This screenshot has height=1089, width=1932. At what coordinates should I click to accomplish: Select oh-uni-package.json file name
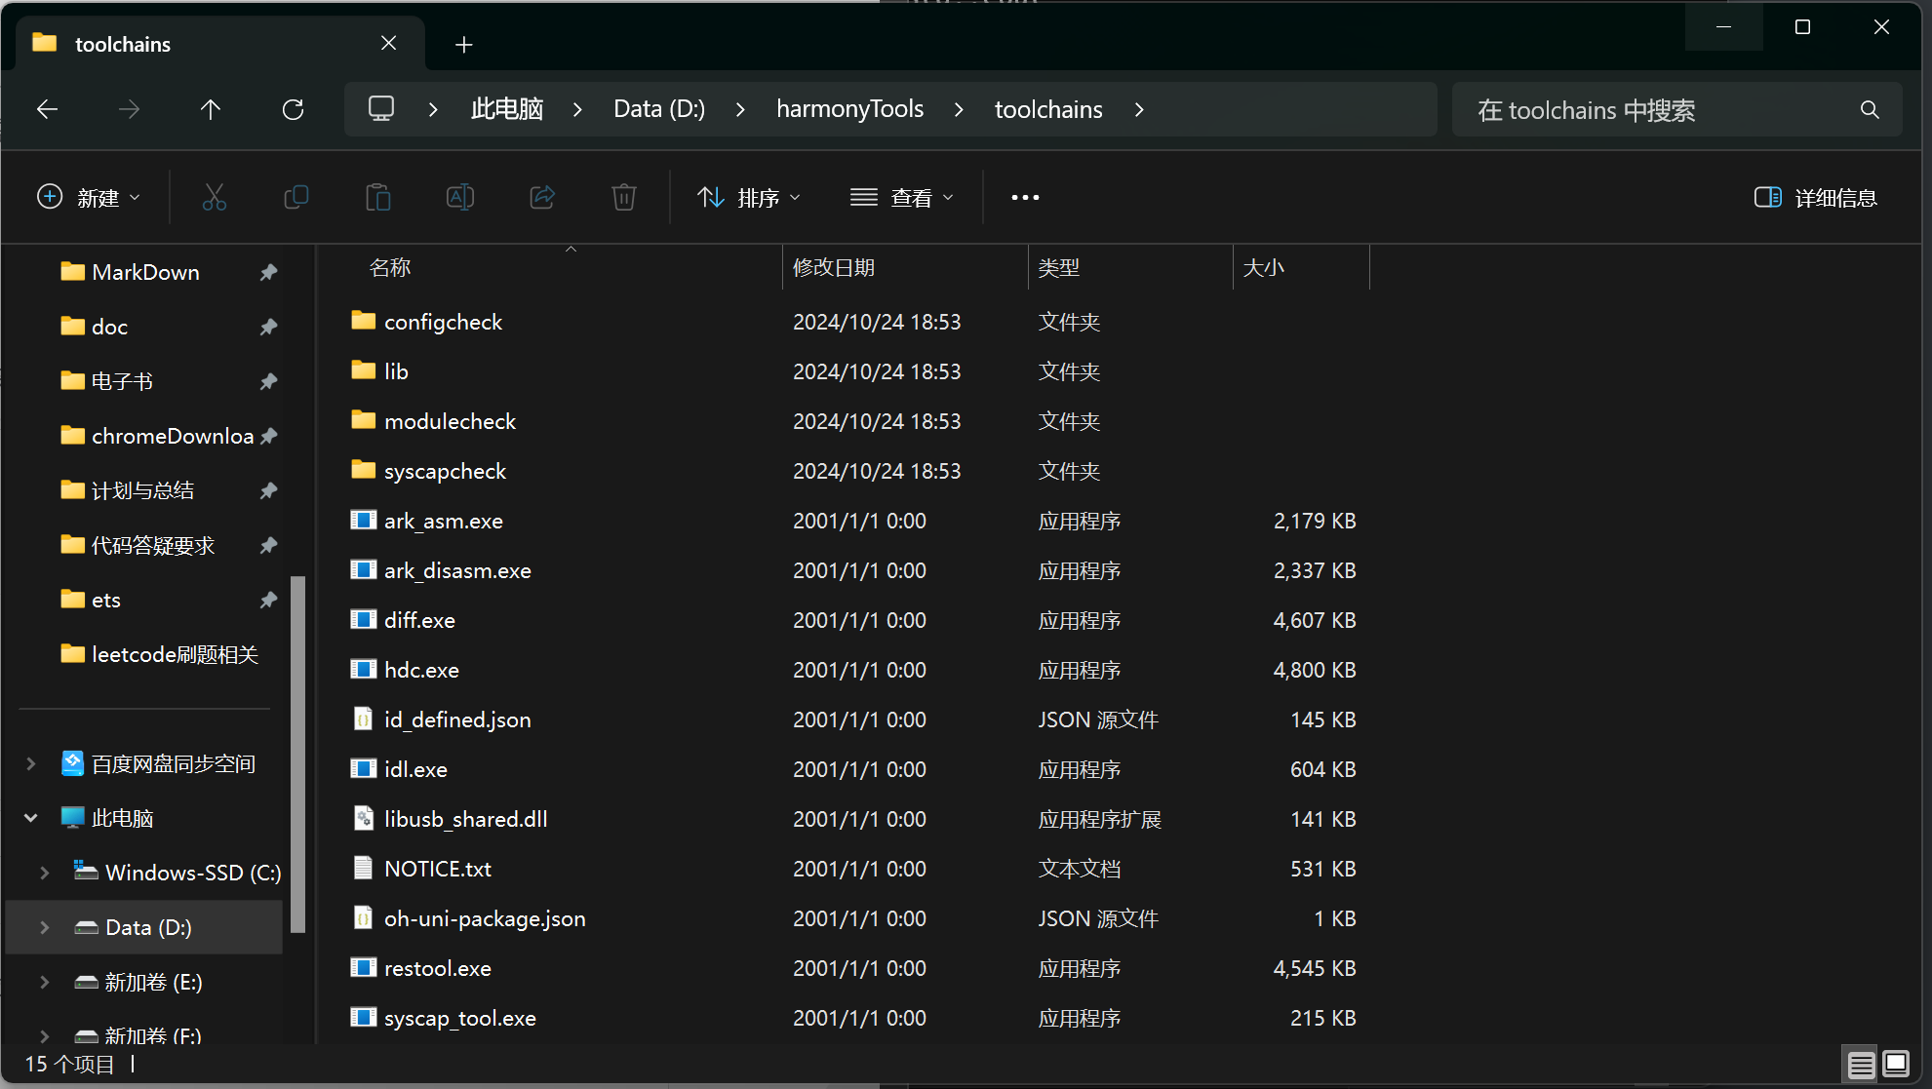pos(485,918)
